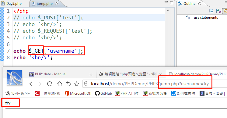The height and width of the screenshot is (118, 227).
Task: Maximize the editor pane
Action: point(172,3)
